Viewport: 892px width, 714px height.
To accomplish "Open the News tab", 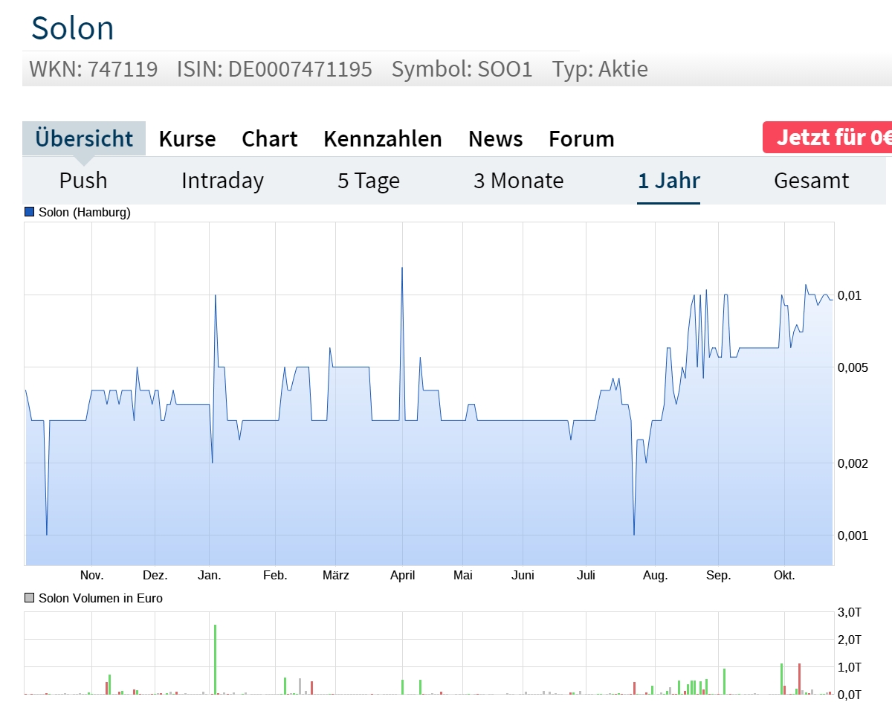I will tap(496, 138).
